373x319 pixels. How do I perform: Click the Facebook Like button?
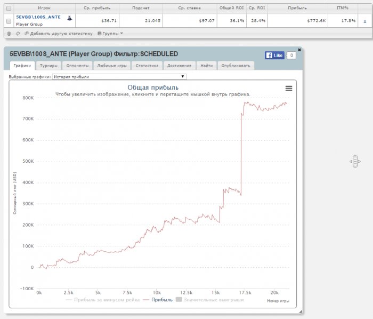[x=275, y=55]
